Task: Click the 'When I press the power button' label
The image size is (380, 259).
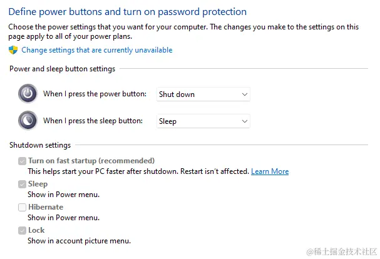Action: (95, 94)
